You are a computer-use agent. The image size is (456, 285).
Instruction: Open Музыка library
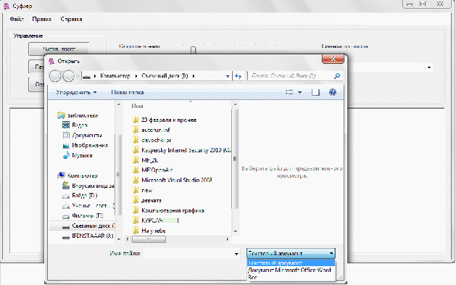(78, 155)
